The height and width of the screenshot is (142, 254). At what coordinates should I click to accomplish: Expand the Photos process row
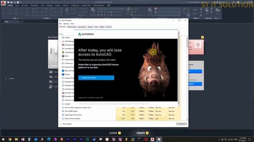click(60, 75)
